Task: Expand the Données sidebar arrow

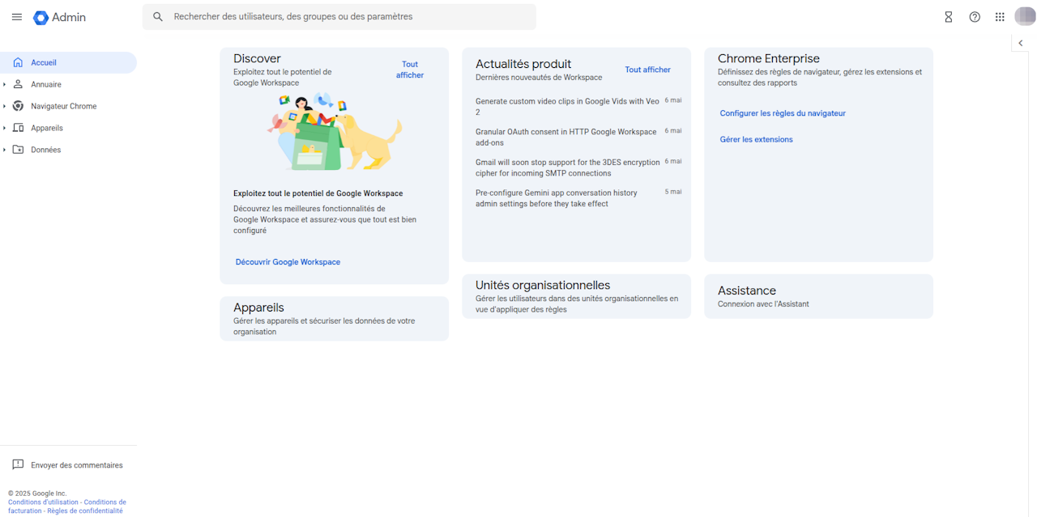Action: tap(5, 150)
